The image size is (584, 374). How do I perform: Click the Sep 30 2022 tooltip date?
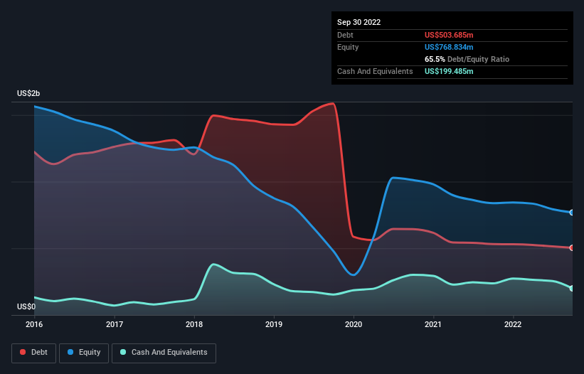tap(359, 22)
